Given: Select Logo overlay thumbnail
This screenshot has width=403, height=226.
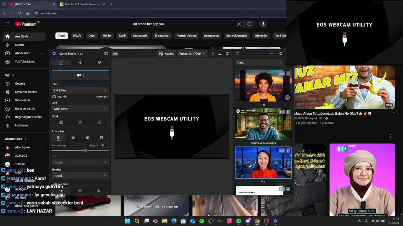Looking at the screenshot, I should point(263,86).
